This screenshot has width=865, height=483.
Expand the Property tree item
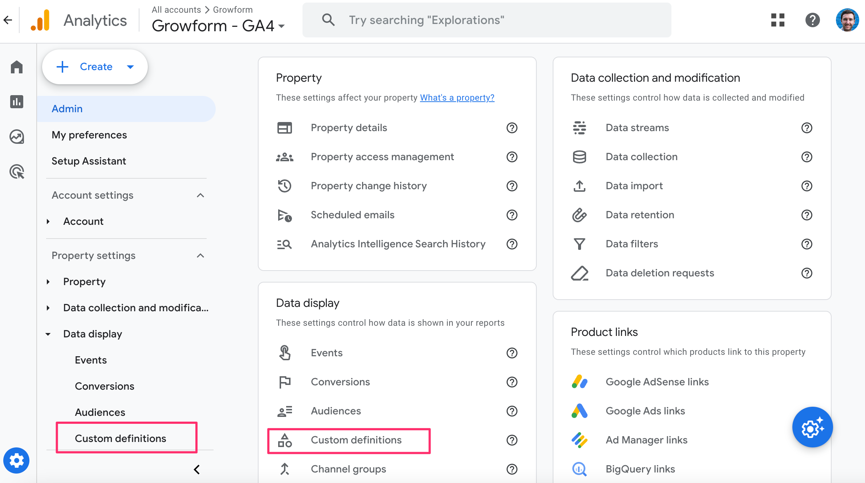pos(48,282)
